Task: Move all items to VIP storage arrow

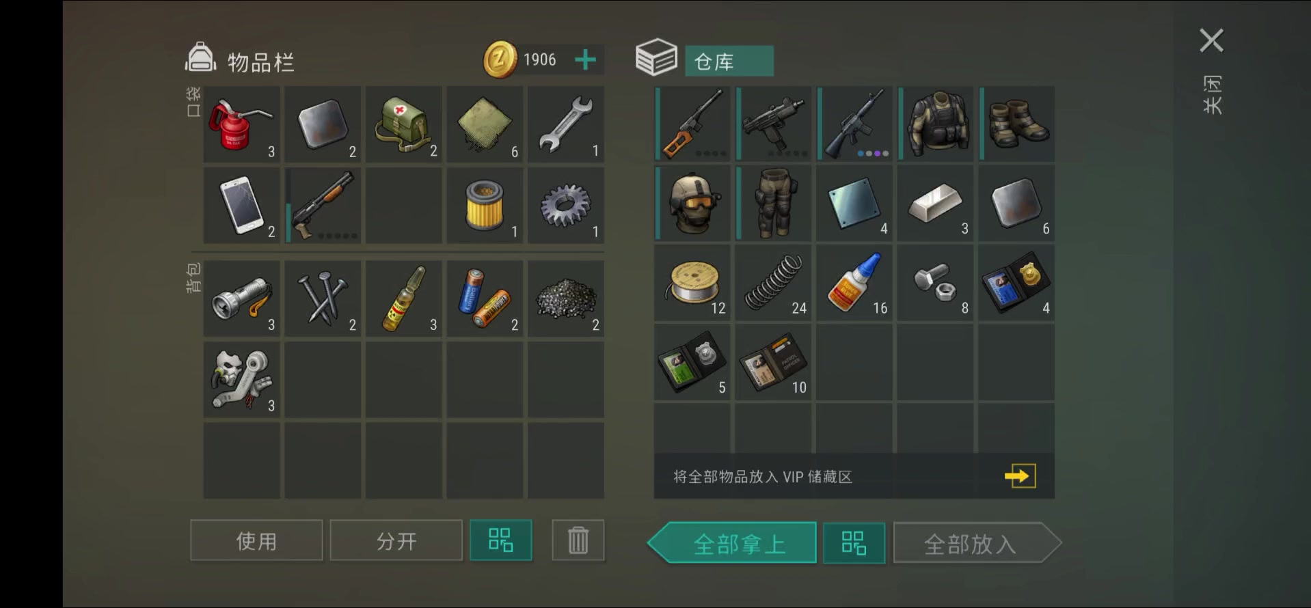Action: tap(1020, 475)
